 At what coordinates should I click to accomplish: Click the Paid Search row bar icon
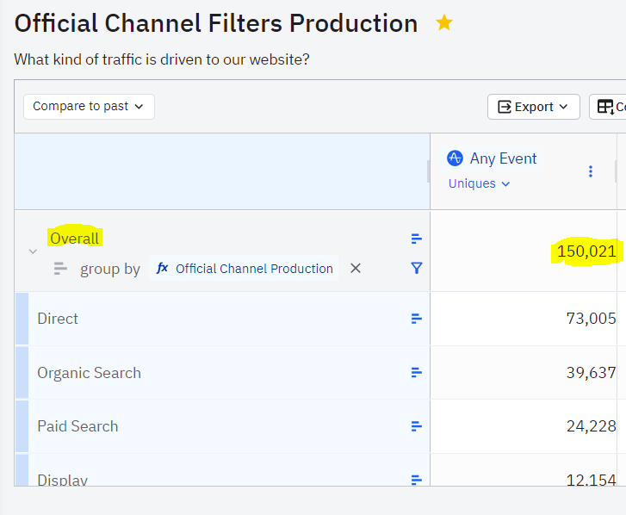coord(417,426)
